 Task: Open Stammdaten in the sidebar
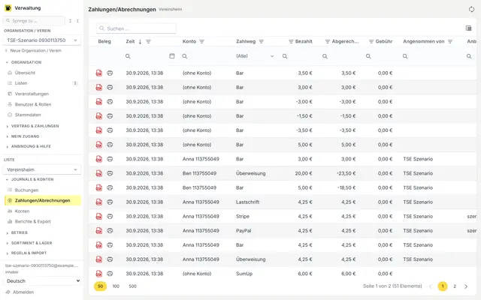coord(28,115)
